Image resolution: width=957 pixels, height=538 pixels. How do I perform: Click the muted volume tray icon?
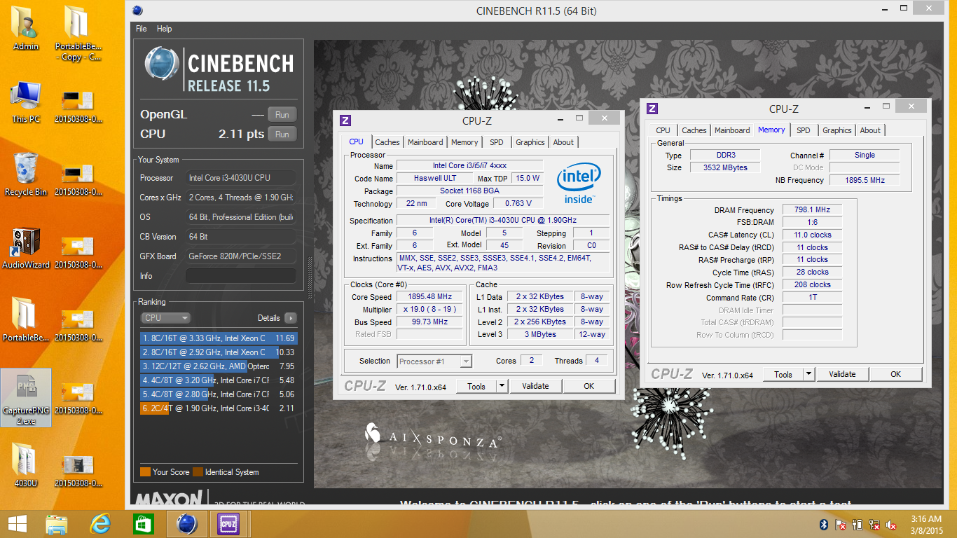pos(892,525)
